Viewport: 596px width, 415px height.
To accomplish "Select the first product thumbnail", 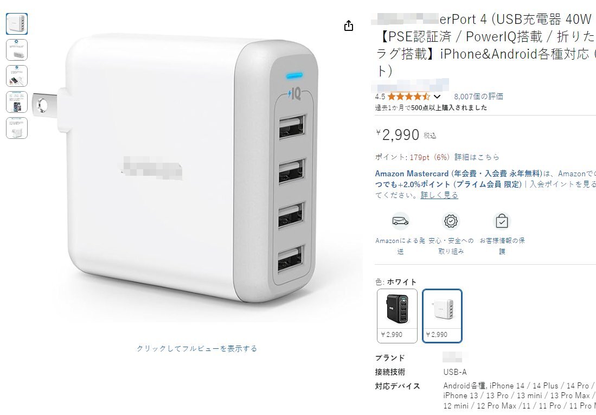I will (x=17, y=24).
